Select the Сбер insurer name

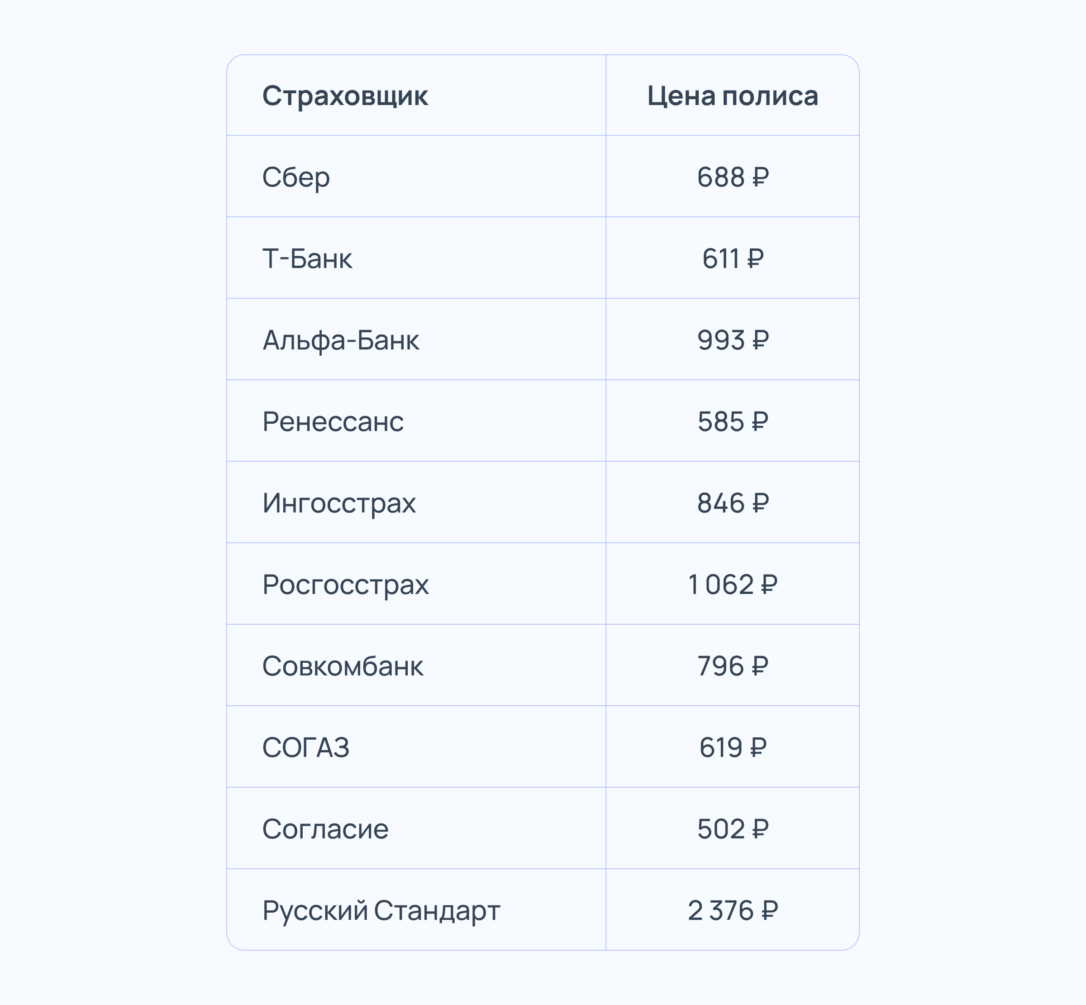tap(296, 177)
